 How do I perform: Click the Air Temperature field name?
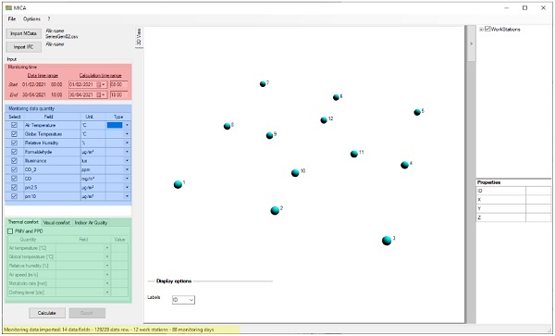[40, 125]
